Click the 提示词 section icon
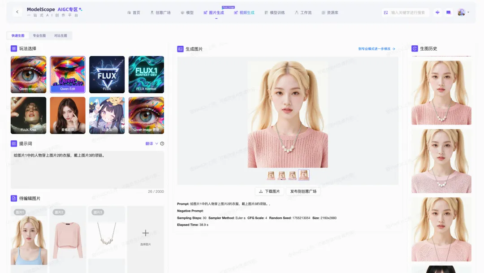 pyautogui.click(x=14, y=143)
